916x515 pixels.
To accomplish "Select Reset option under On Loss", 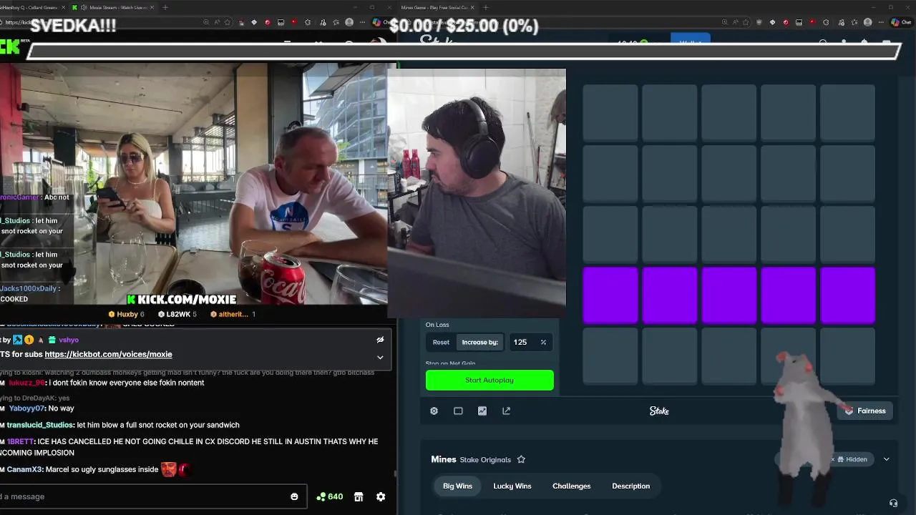I will coord(441,342).
